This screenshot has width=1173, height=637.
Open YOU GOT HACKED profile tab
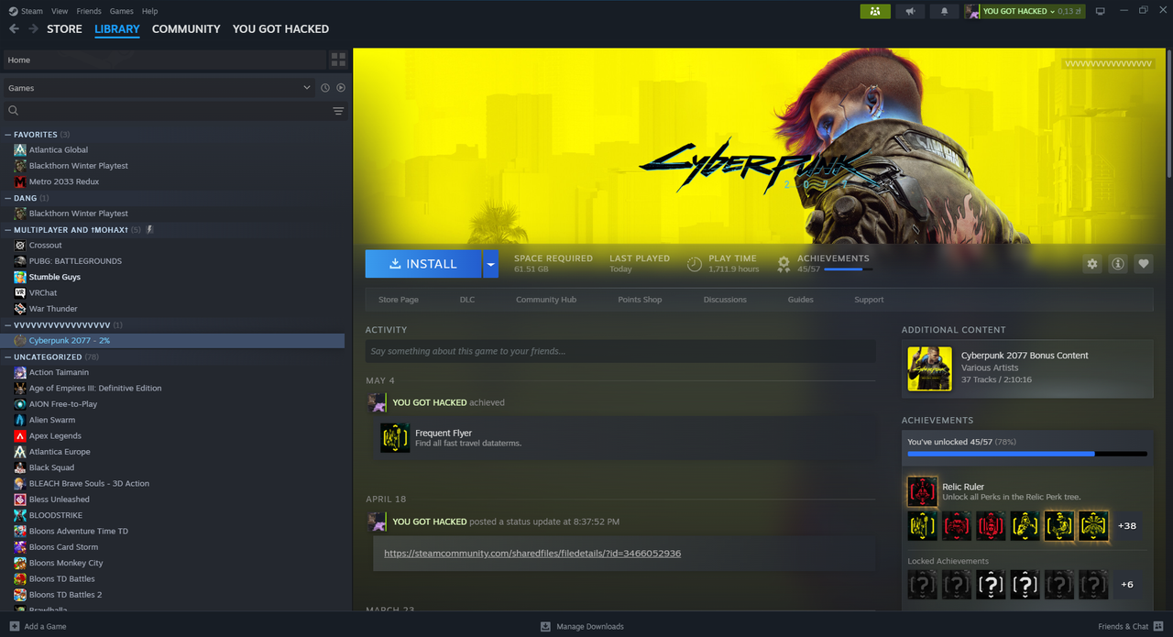pos(280,28)
